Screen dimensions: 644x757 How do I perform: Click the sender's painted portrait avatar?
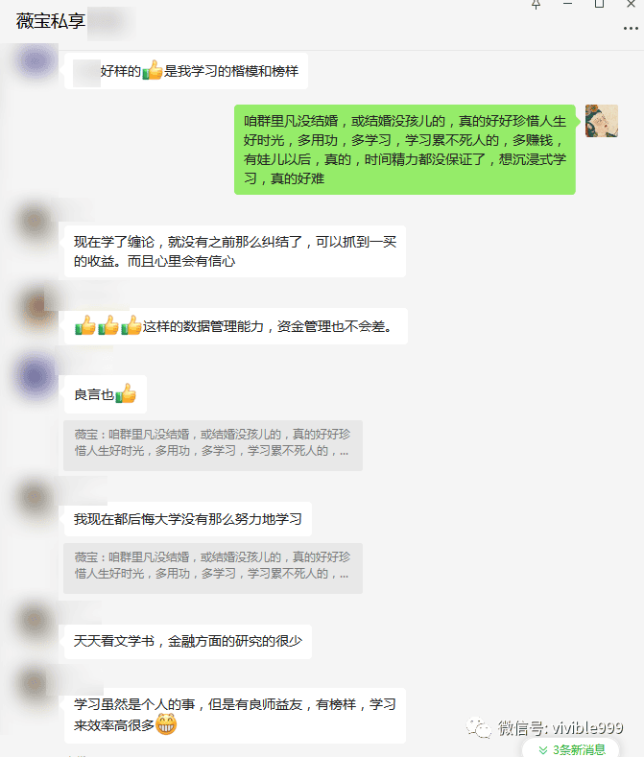(602, 121)
